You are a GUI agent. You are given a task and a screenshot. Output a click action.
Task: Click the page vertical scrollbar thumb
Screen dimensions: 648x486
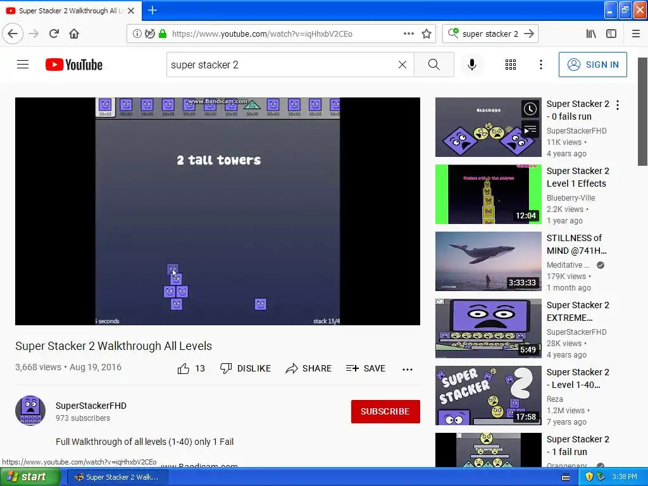pos(643,111)
